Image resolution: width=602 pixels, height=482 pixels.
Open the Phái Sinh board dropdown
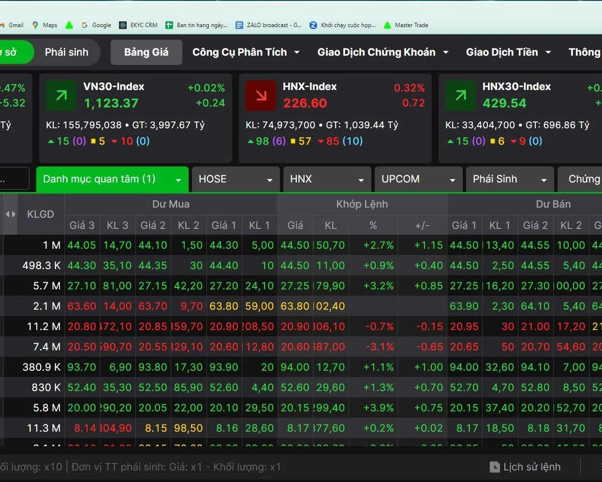click(510, 179)
